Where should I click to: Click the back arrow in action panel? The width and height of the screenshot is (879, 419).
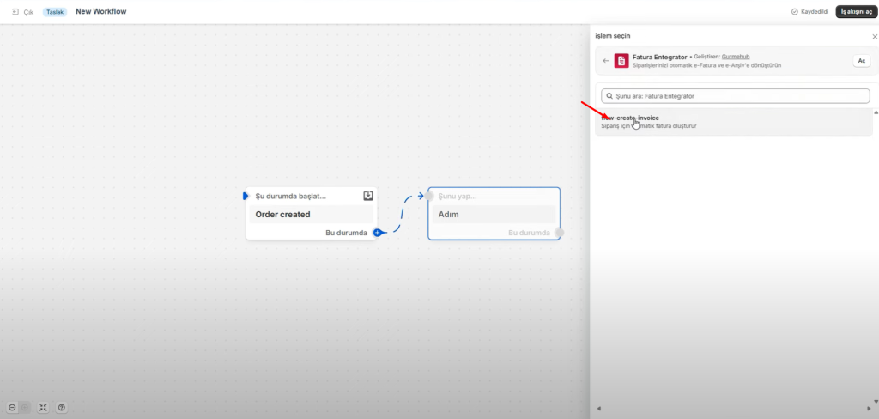coord(606,61)
